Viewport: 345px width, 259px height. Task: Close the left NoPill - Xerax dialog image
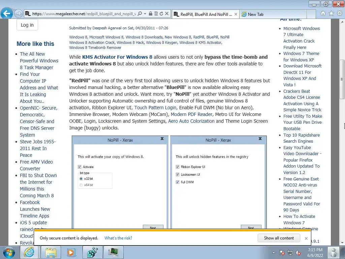point(162,139)
